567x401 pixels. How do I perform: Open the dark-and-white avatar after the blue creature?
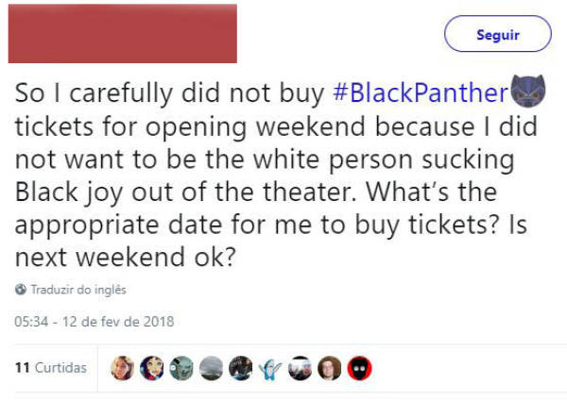click(300, 367)
